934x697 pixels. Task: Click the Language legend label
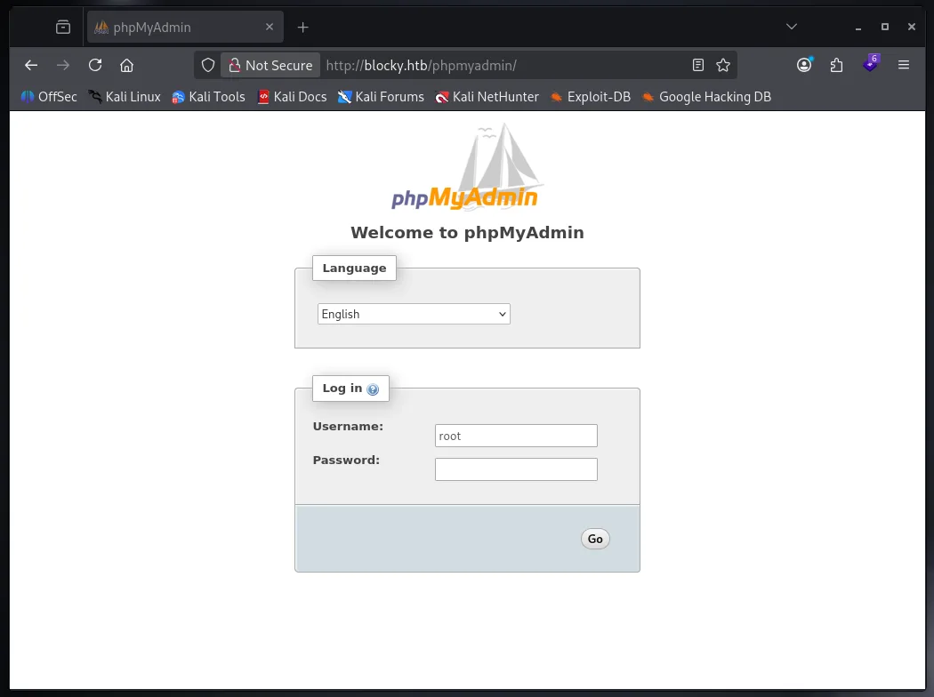click(354, 268)
